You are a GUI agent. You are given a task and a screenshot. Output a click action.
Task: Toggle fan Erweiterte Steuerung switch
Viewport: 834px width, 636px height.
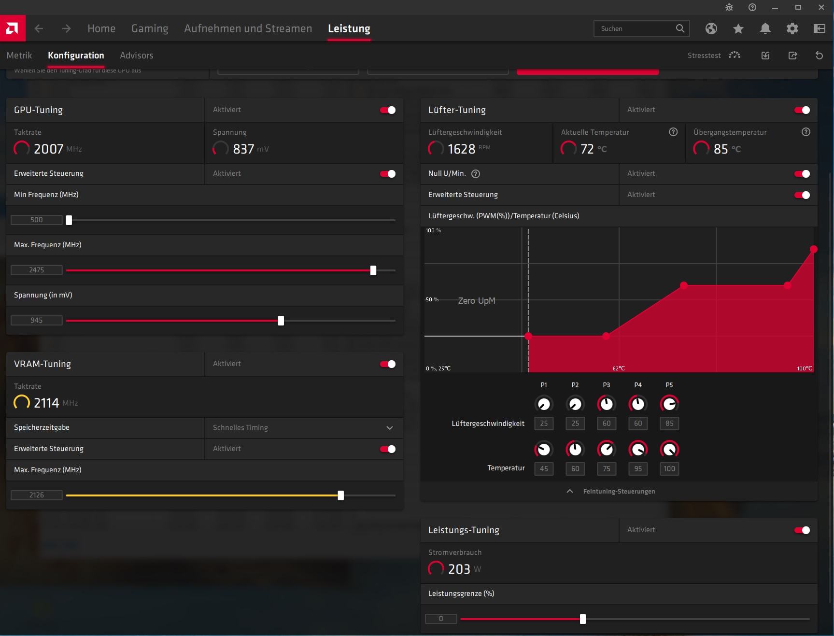point(802,195)
